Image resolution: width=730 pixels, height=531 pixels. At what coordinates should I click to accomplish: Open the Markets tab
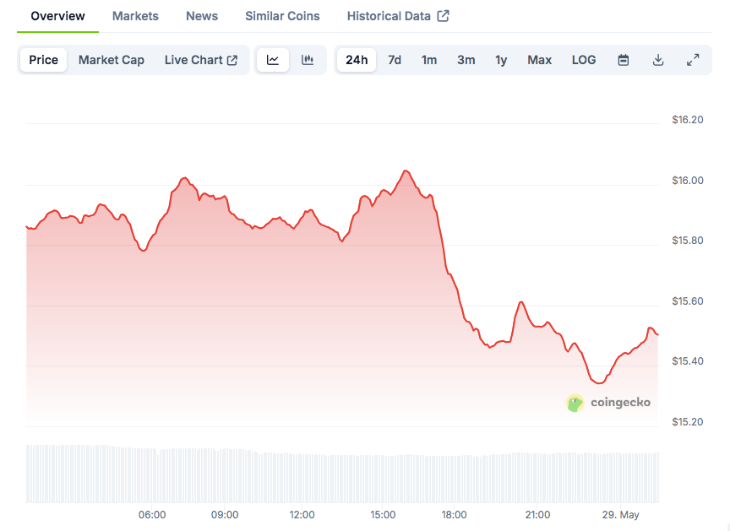pyautogui.click(x=135, y=15)
